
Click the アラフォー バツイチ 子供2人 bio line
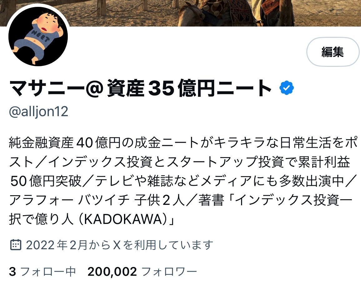[x=97, y=200]
